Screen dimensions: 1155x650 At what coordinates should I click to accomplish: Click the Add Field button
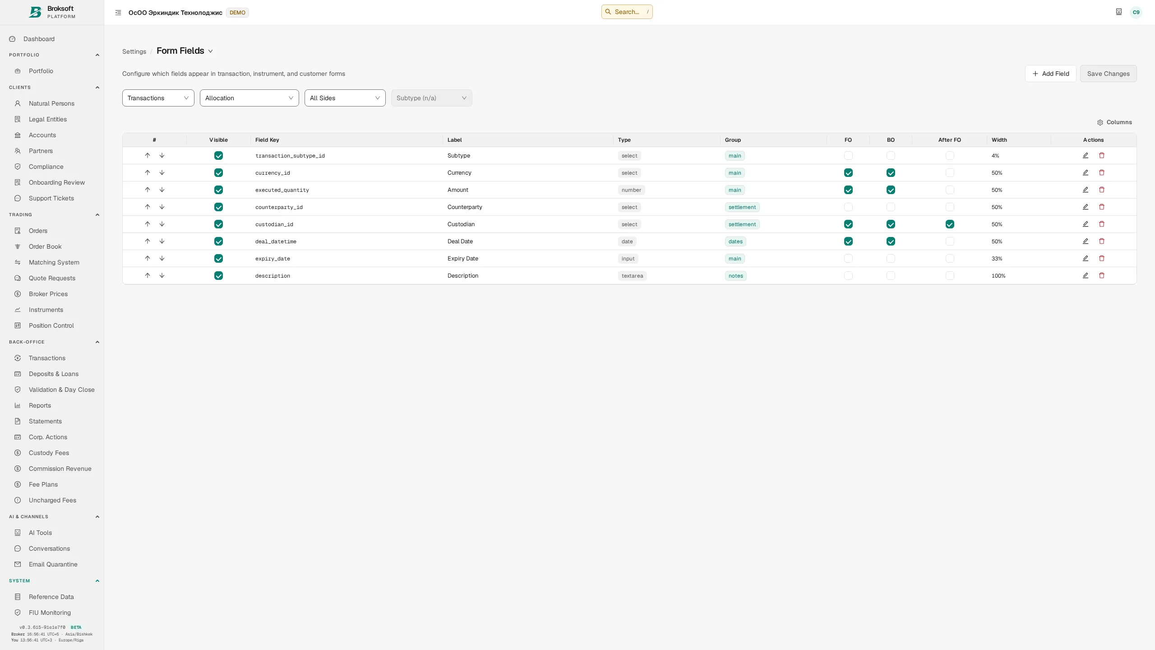pos(1050,74)
